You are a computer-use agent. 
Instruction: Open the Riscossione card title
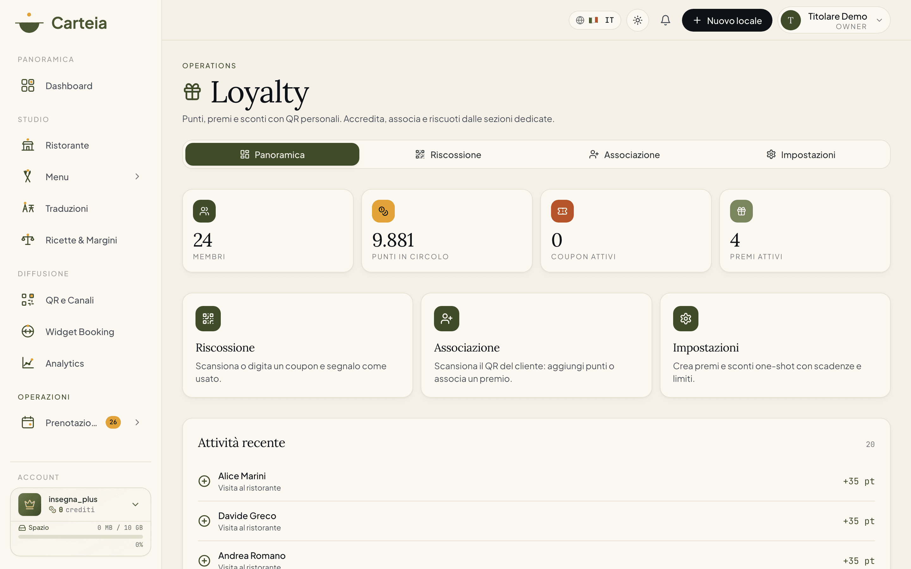coord(225,347)
